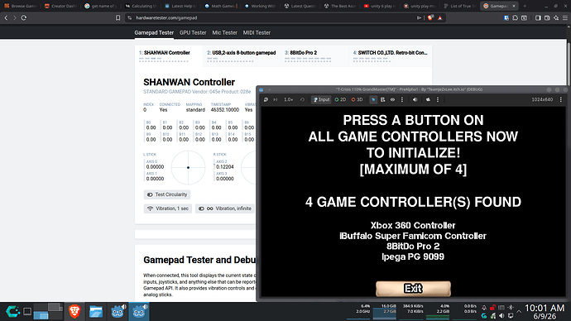Click the browser forward arrow
571x321 pixels.
[x=15, y=17]
